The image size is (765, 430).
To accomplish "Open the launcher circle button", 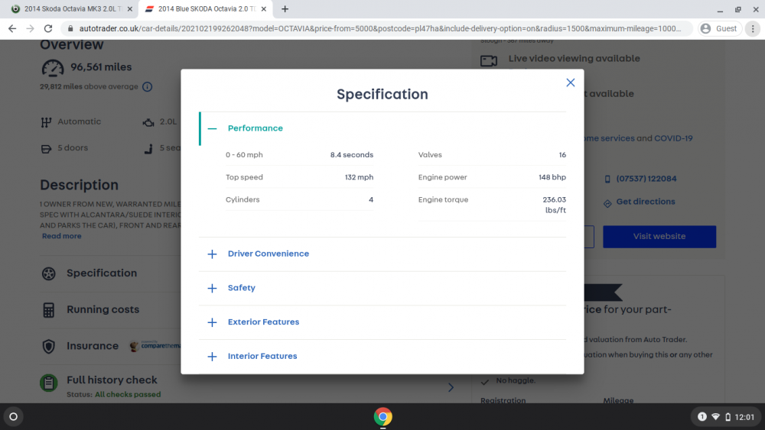I will pyautogui.click(x=13, y=417).
